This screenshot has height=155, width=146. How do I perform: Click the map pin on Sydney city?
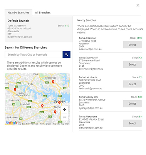pyautogui.click(x=59, y=102)
